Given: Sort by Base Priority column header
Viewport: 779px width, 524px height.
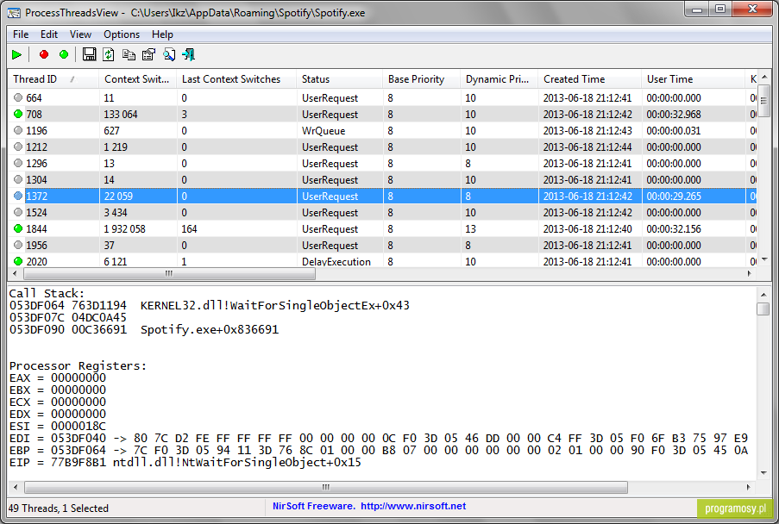Looking at the screenshot, I should (422, 79).
